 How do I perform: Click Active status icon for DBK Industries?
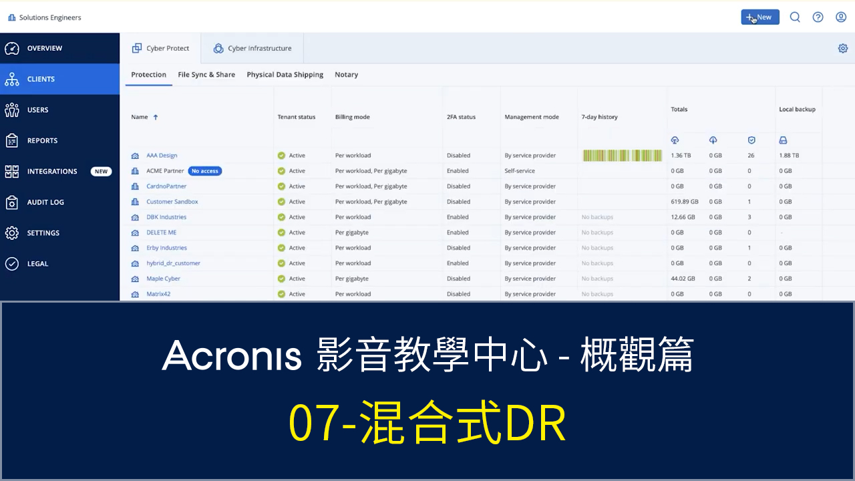pos(281,217)
